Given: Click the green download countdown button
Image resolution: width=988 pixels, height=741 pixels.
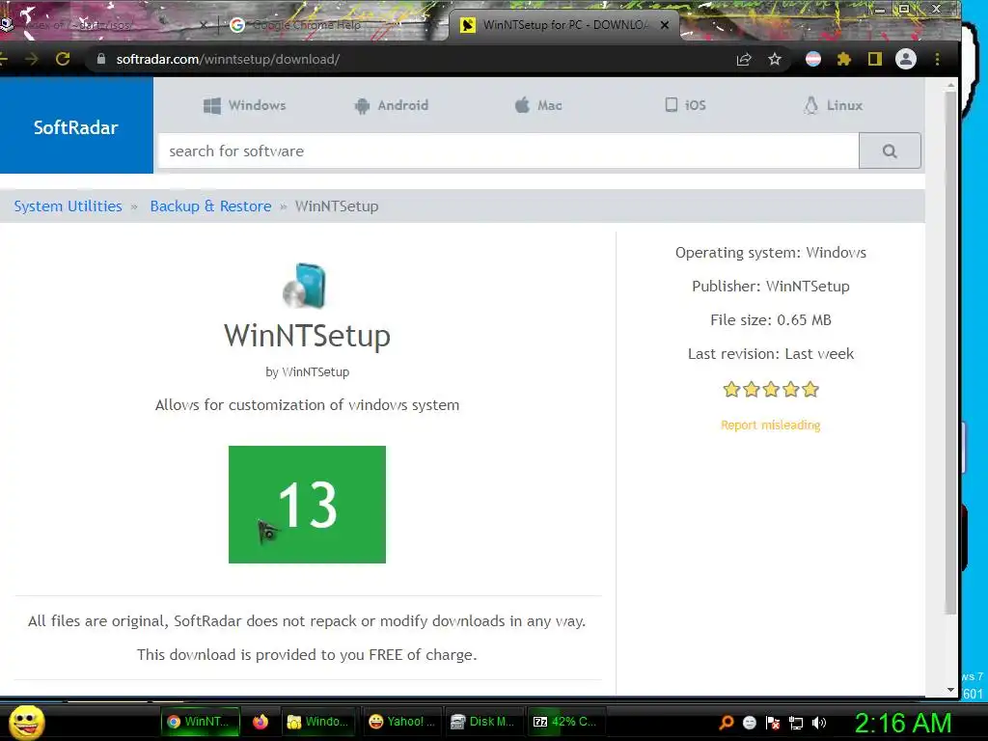Looking at the screenshot, I should coord(307,504).
